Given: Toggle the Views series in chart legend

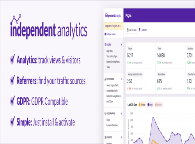Looking at the screenshot, I should click(x=150, y=105).
